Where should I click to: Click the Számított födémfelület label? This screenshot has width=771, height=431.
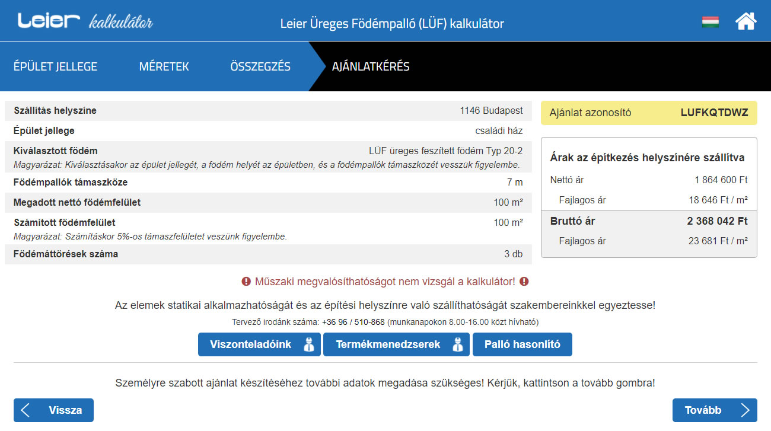point(64,223)
